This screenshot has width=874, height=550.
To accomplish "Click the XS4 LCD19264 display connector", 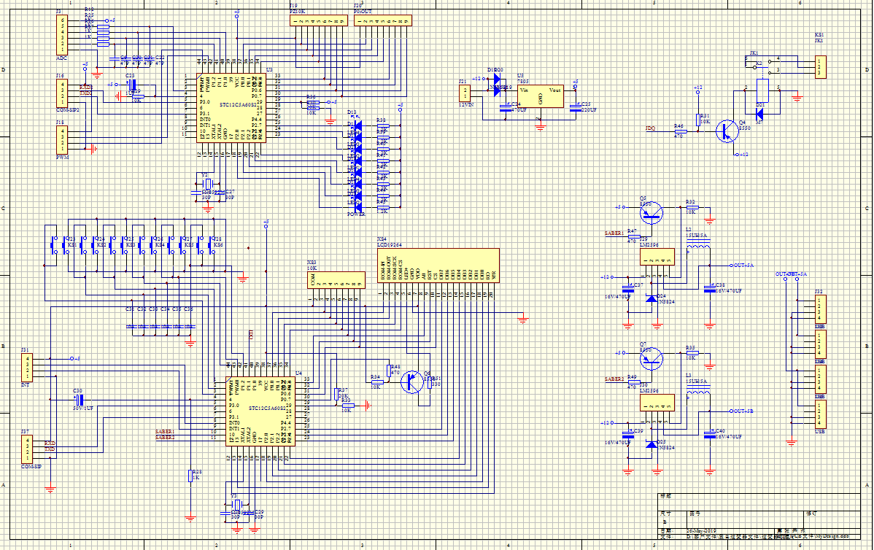I will 437,266.
